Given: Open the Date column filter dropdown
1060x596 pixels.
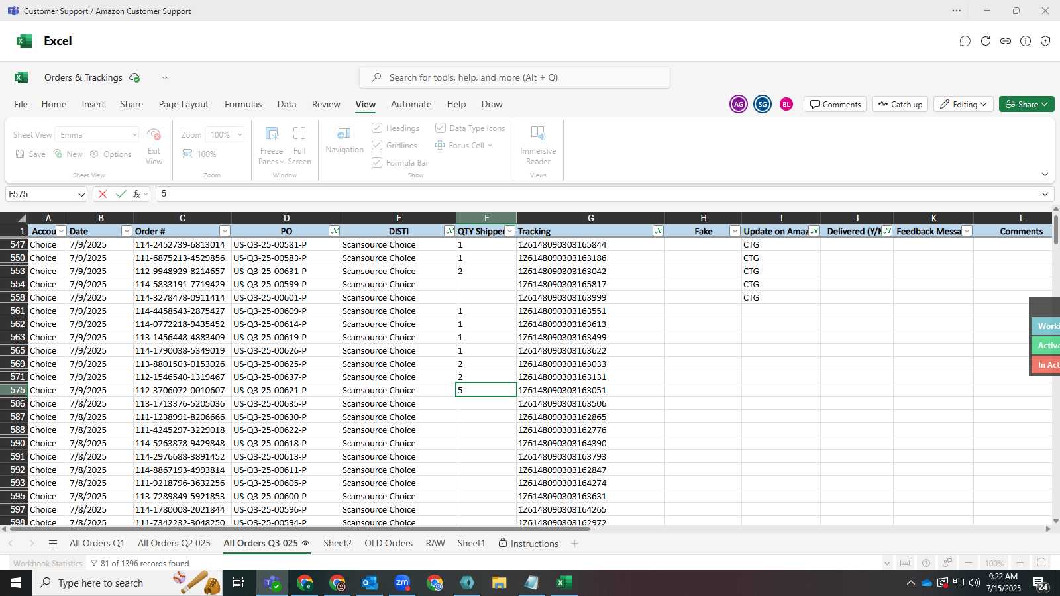Looking at the screenshot, I should click(x=127, y=231).
